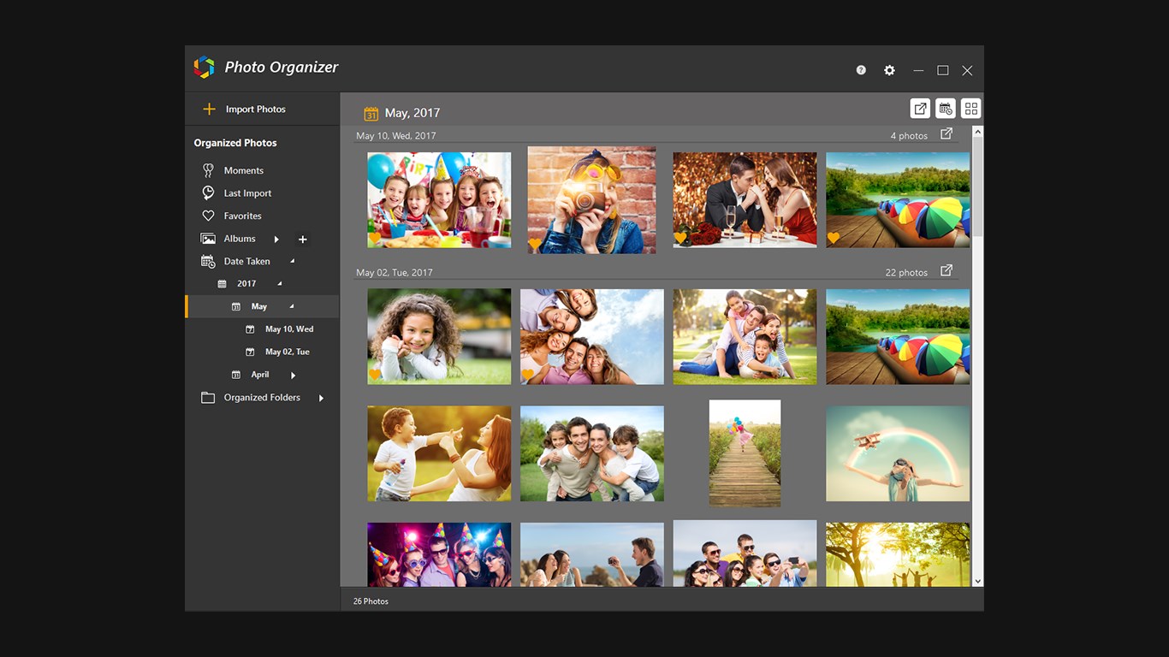Collapse the May month node
Image resolution: width=1169 pixels, height=657 pixels.
[291, 306]
